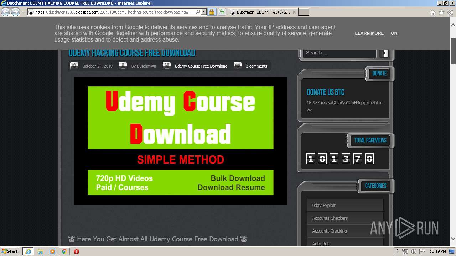Click LEARN MORE on cookie notice
The image size is (456, 256).
coord(369,33)
